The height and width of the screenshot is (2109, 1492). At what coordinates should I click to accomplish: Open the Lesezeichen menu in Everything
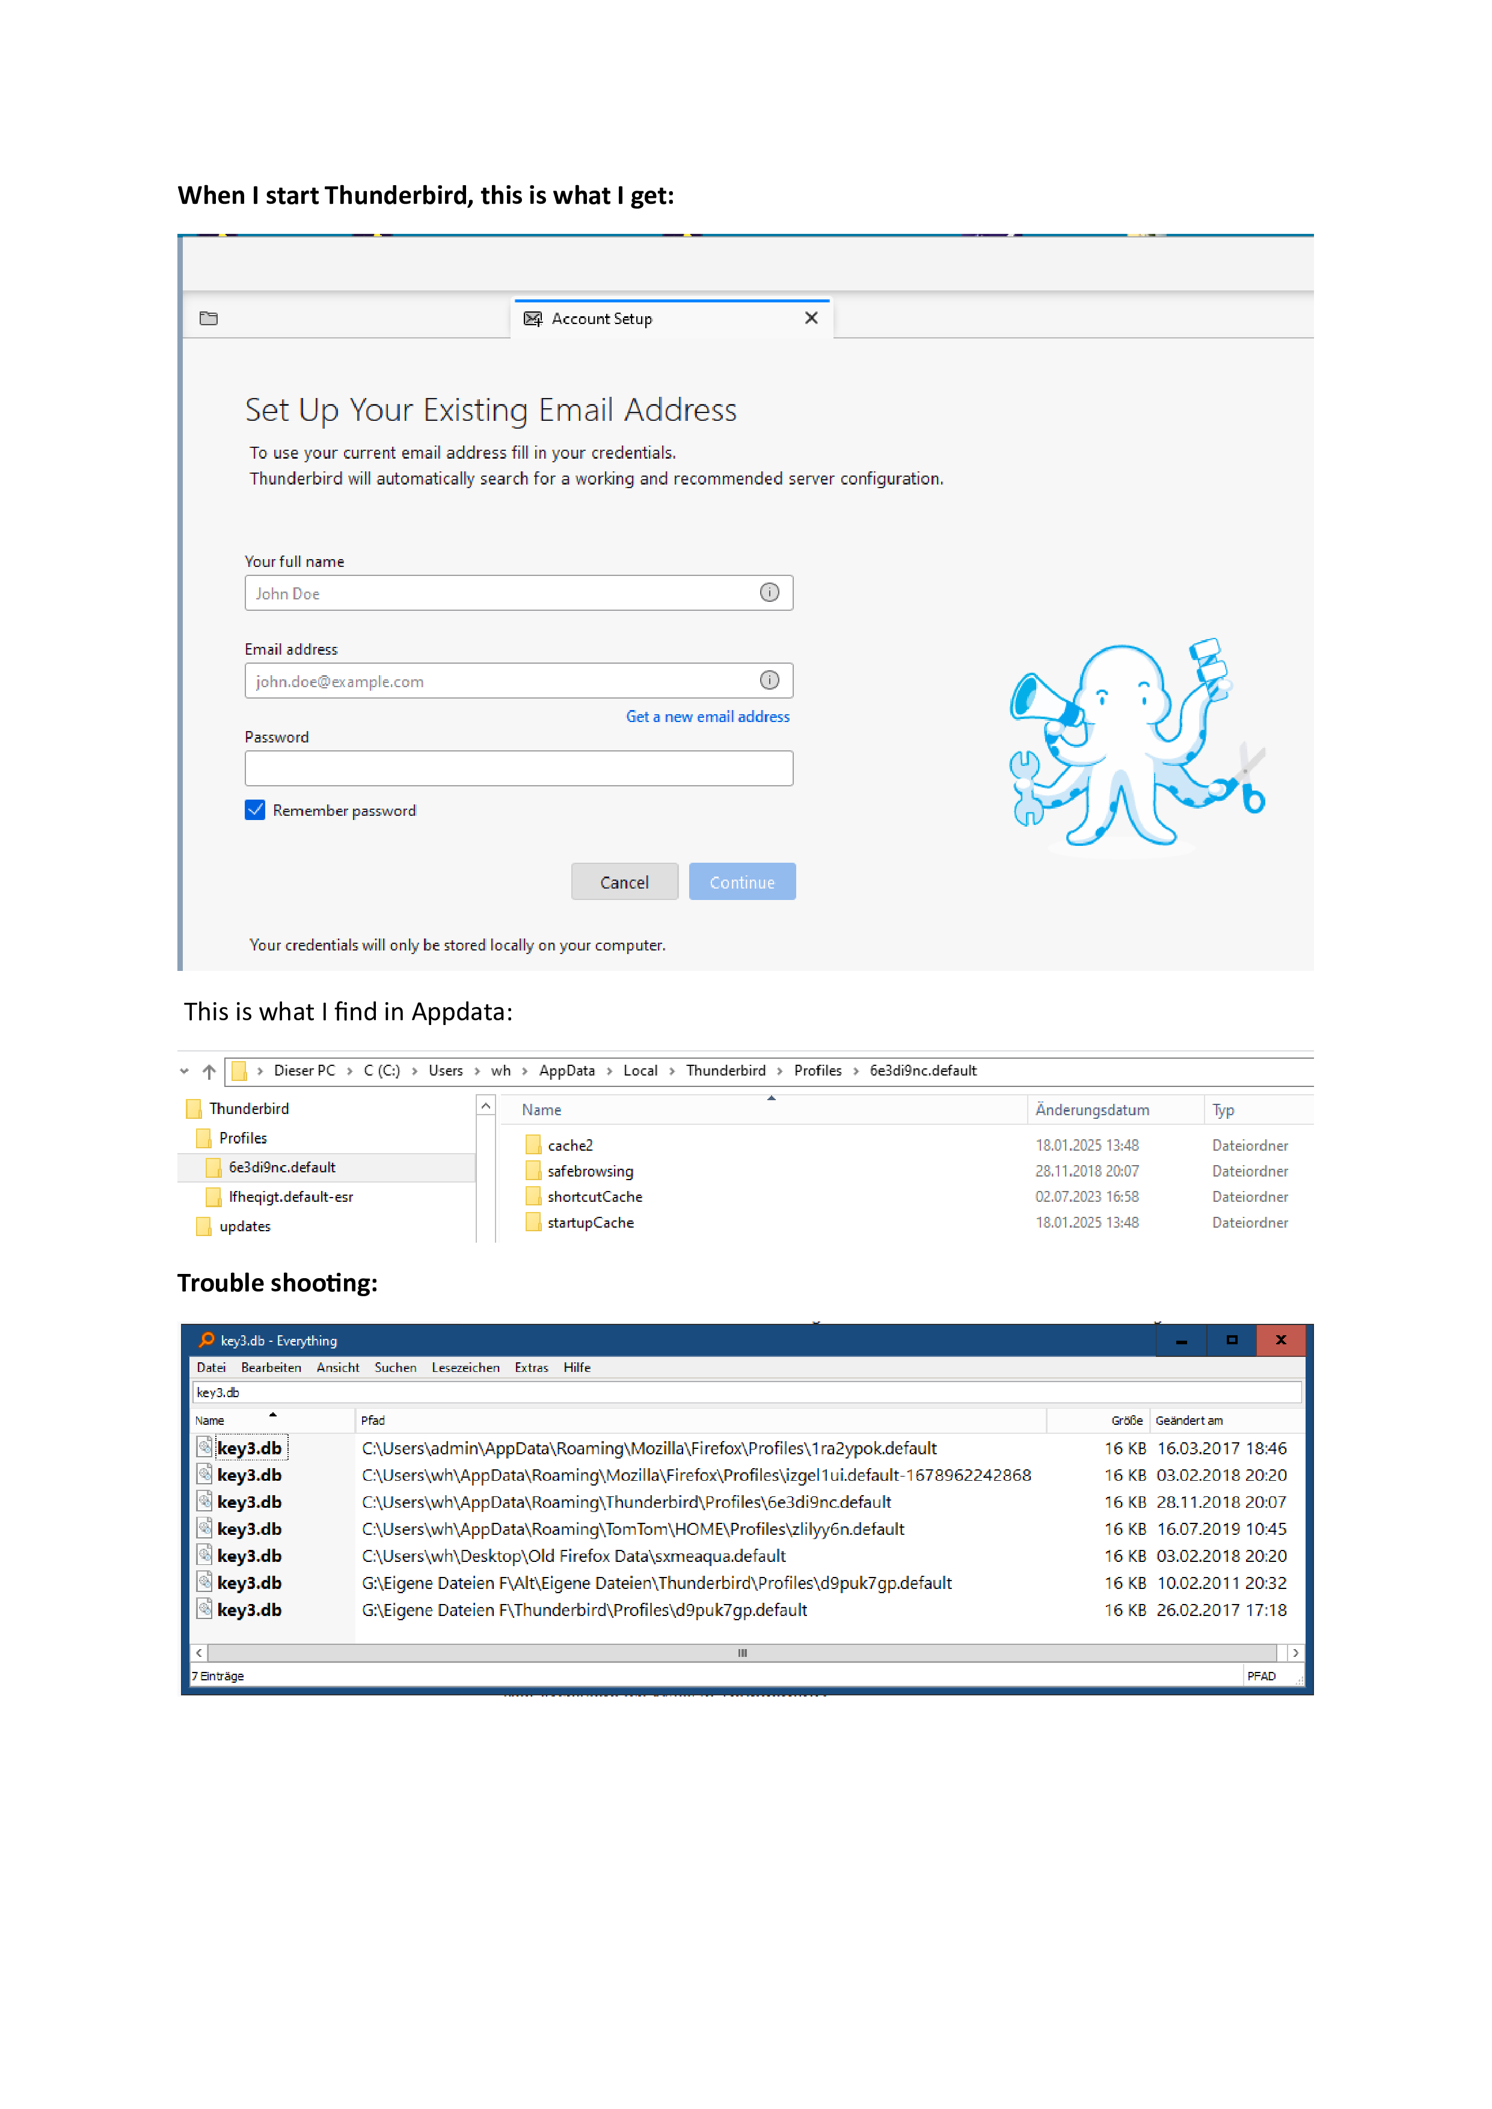(465, 1368)
